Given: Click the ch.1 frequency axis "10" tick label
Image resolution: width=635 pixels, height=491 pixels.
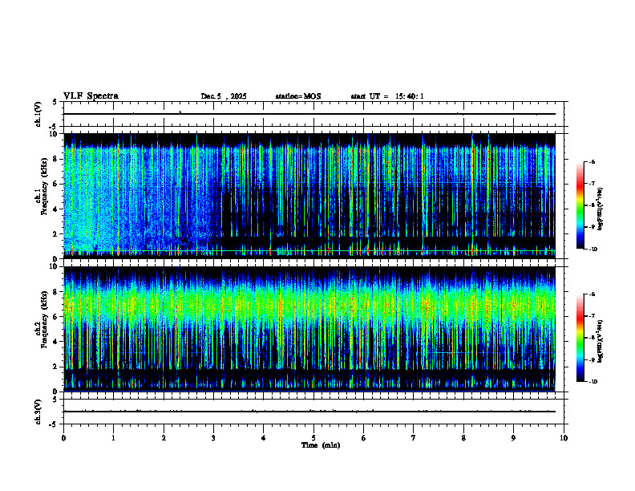Looking at the screenshot, I should click(54, 134).
